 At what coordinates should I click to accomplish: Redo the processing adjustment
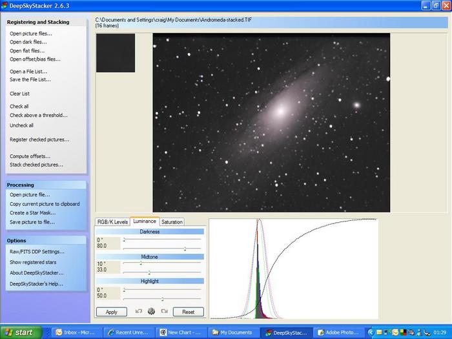[165, 311]
